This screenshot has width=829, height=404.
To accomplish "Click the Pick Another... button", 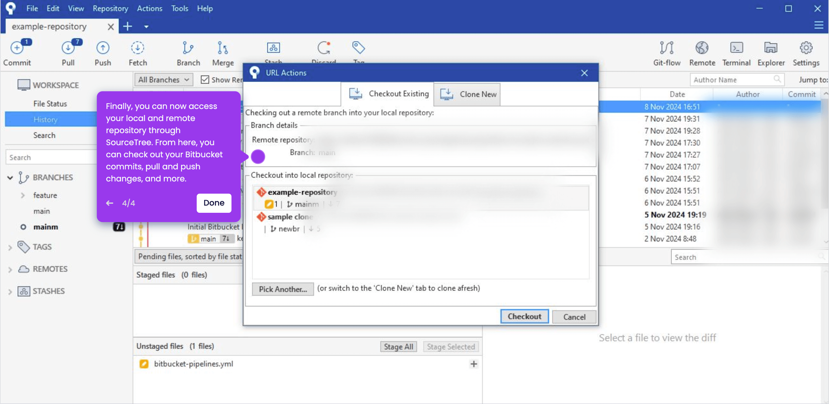I will coord(283,289).
